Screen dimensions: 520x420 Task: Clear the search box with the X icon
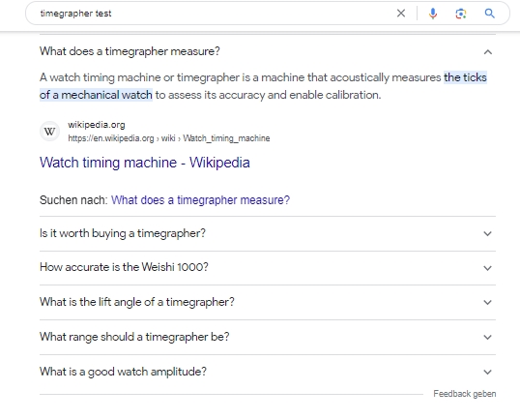[x=401, y=14]
